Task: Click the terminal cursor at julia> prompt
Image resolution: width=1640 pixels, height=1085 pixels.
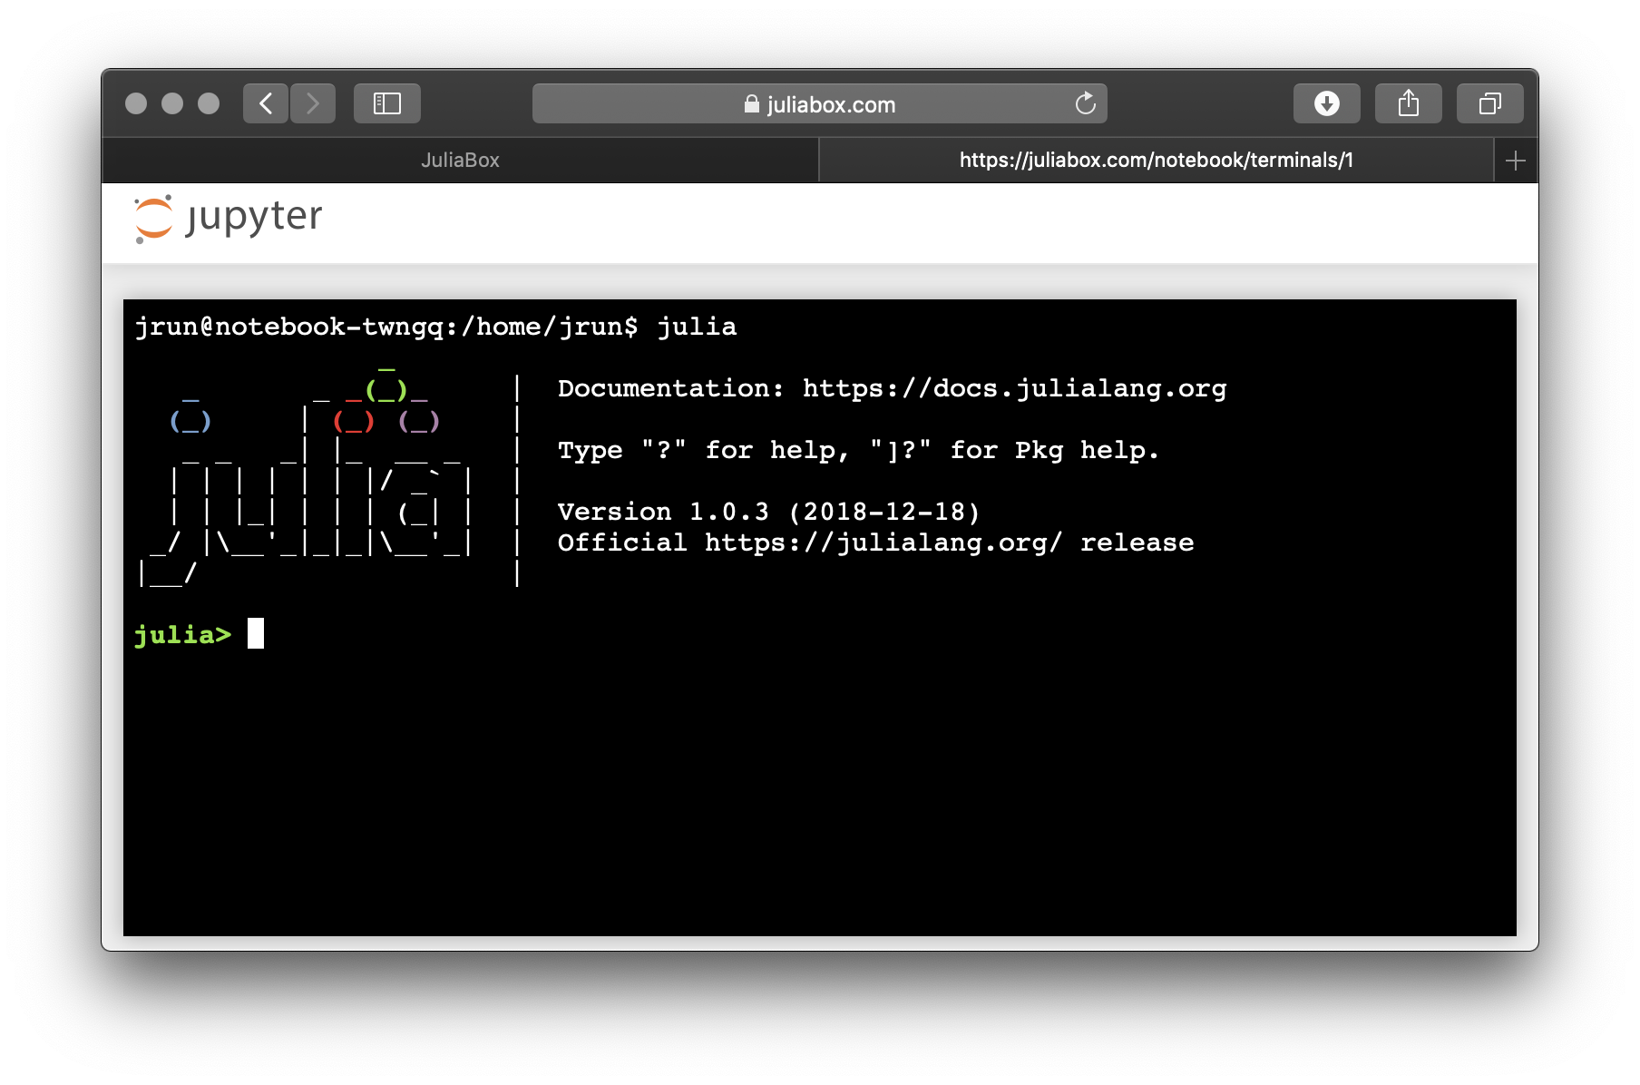Action: (256, 633)
